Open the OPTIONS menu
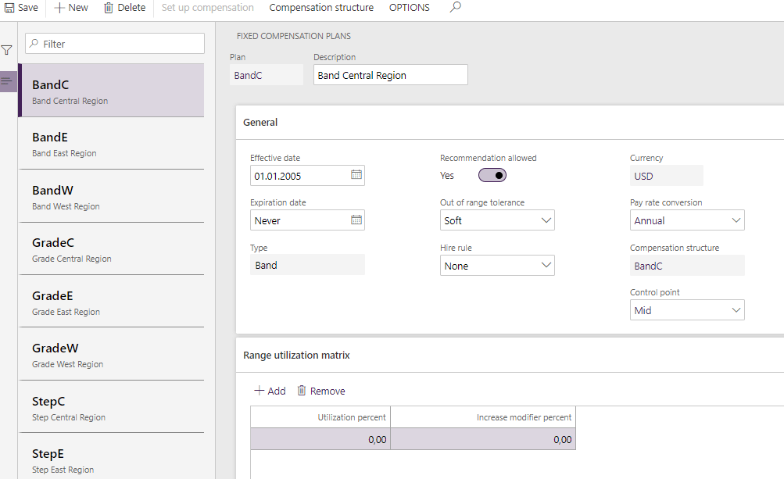Image resolution: width=784 pixels, height=479 pixels. pyautogui.click(x=409, y=8)
